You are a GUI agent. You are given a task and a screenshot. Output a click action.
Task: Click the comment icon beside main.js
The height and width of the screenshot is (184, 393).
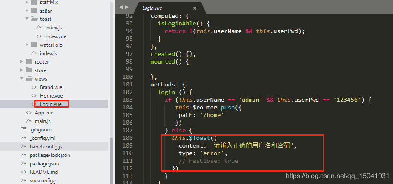pos(29,121)
